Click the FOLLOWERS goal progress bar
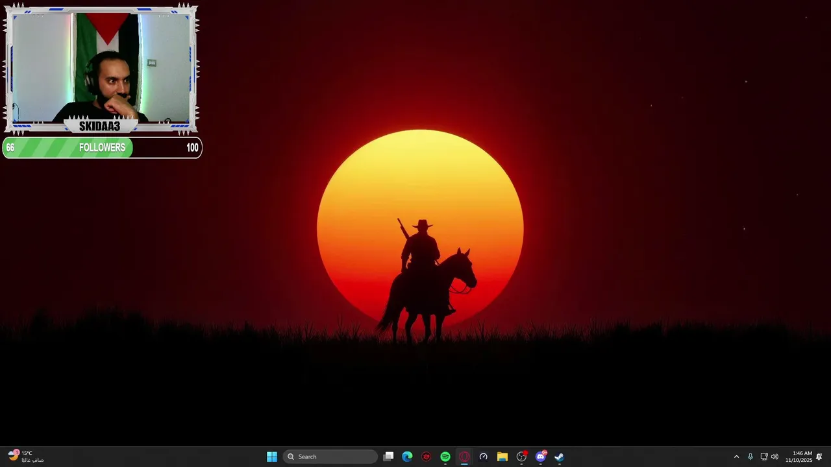The height and width of the screenshot is (467, 831). pos(102,147)
